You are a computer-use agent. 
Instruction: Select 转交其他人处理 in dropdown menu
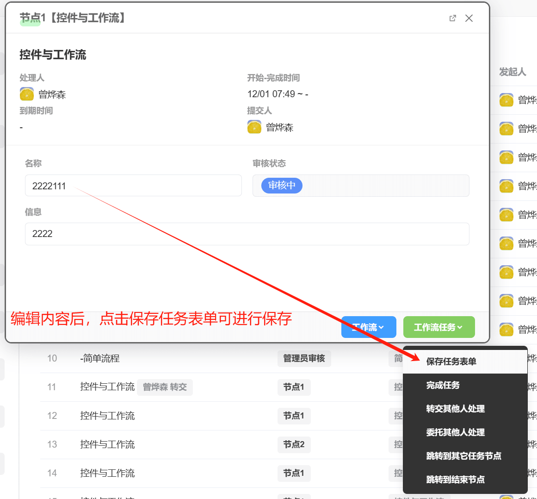coord(455,409)
